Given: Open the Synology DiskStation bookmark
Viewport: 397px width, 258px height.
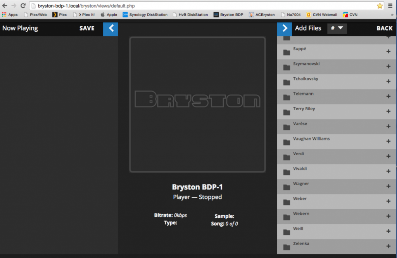Looking at the screenshot, I should [x=145, y=15].
